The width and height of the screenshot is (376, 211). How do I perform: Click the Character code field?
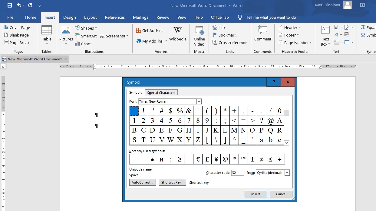(x=238, y=173)
